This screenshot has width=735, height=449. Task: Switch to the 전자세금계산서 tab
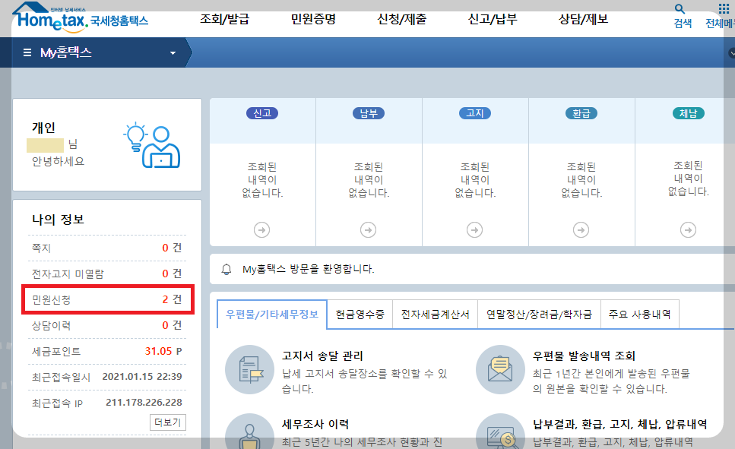pos(435,315)
